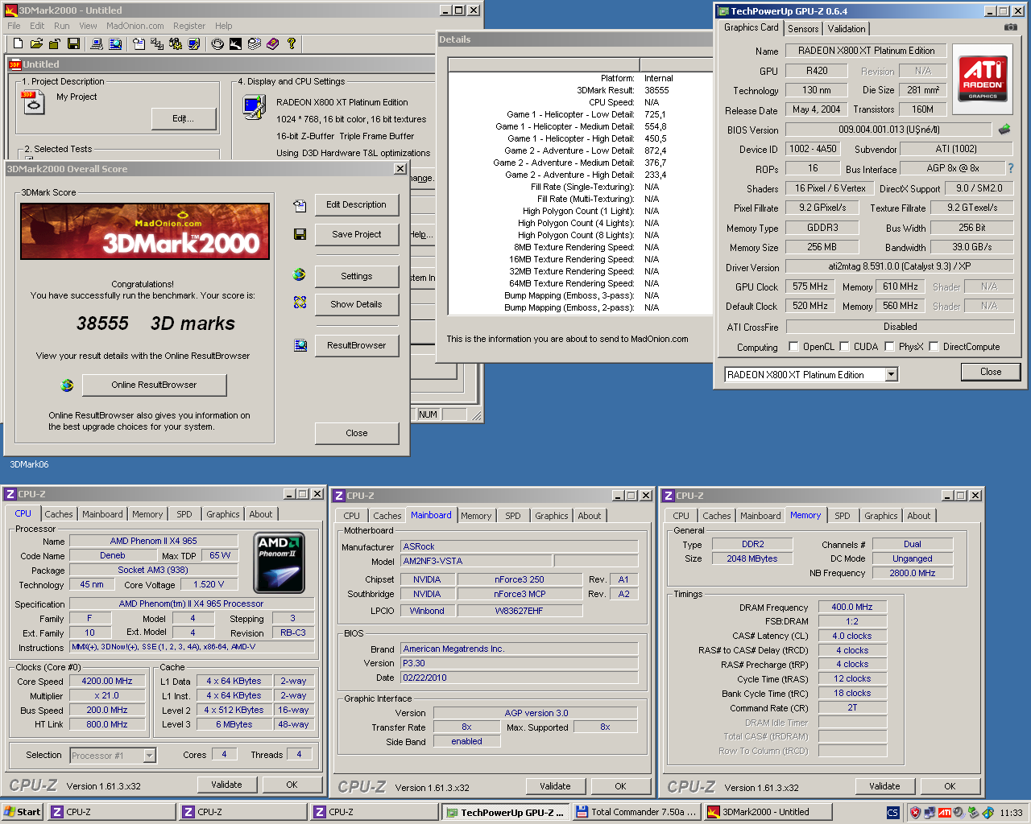1031x824 pixels.
Task: Click the Bus Interface question mark in GPU-Z
Action: (1010, 168)
